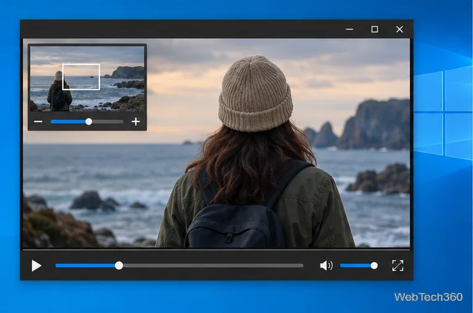Minimize the video player window
Viewport: 473px width, 313px height.
(350, 29)
